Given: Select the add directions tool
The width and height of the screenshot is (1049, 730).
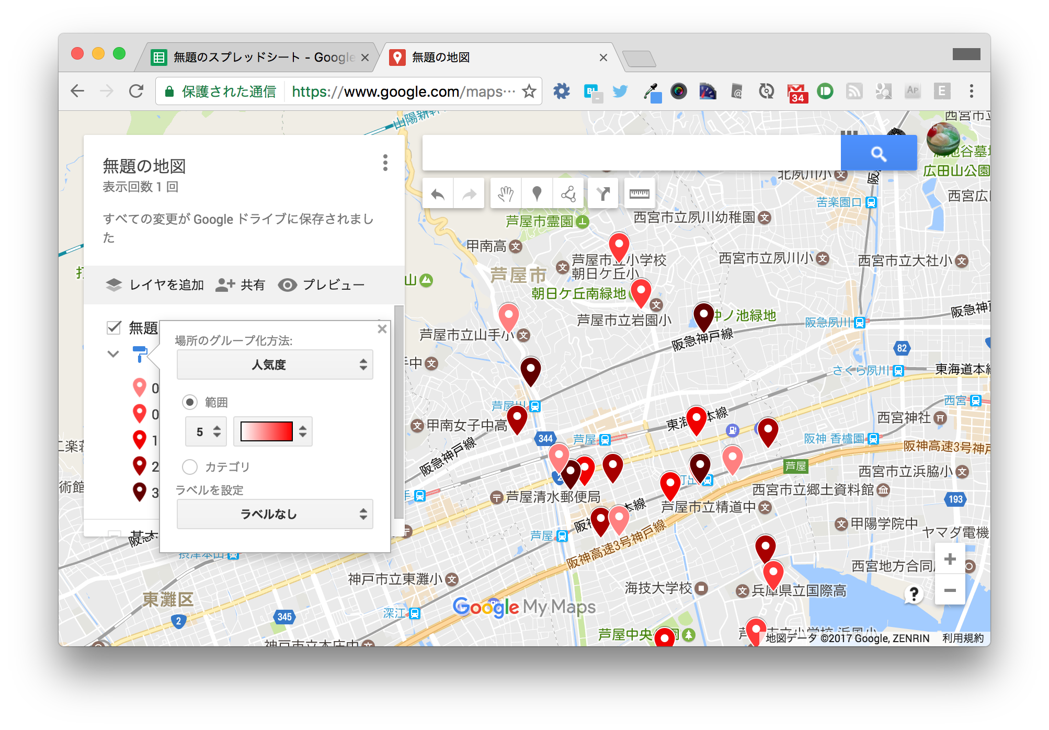Looking at the screenshot, I should click(x=603, y=195).
